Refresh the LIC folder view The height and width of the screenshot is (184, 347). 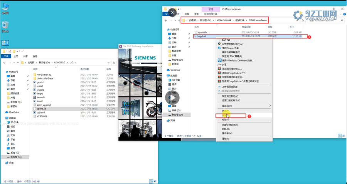pos(114,63)
